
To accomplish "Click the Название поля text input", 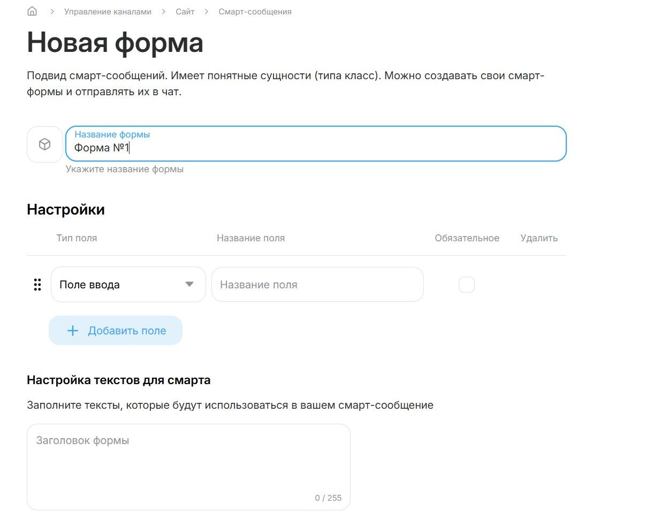I will (x=317, y=285).
